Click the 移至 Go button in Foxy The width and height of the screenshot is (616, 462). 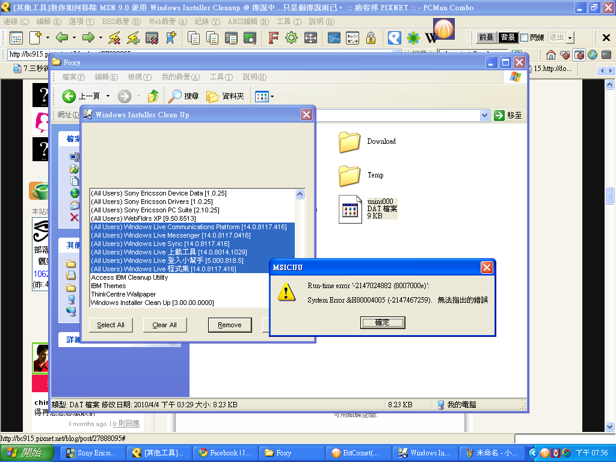(x=508, y=115)
